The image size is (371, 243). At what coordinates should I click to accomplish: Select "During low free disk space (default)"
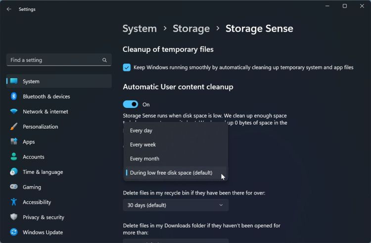(x=171, y=173)
